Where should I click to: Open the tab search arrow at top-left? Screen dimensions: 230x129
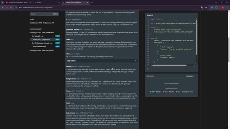click(x=3, y=3)
